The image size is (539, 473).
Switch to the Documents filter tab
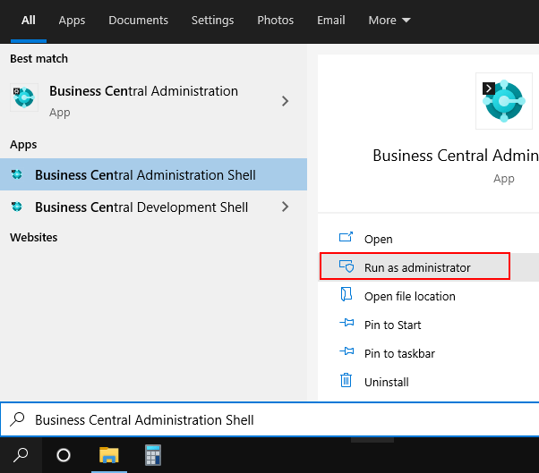coord(138,20)
